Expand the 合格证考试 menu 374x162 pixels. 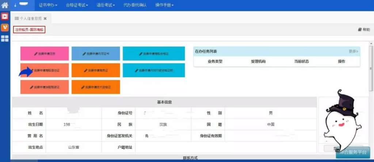coord(77,5)
